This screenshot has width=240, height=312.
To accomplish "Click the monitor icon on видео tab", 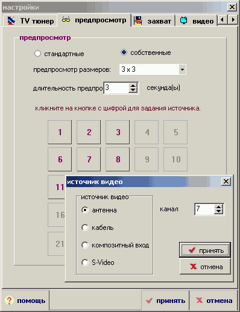I will pos(183,21).
